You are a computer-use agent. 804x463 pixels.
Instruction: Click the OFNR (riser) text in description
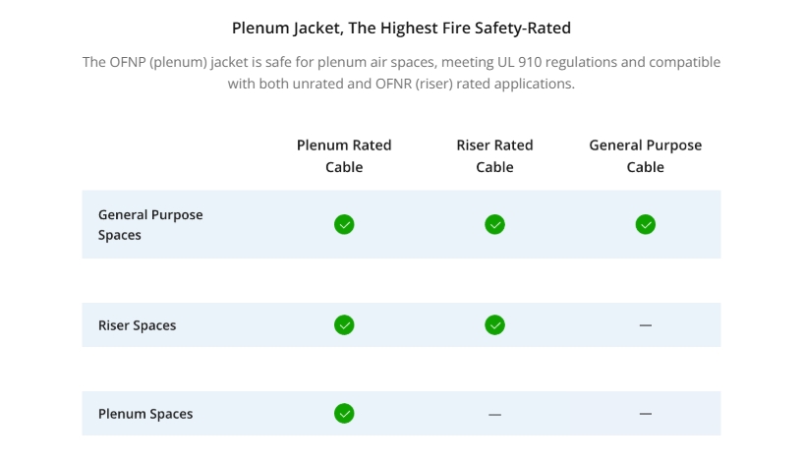tap(415, 84)
